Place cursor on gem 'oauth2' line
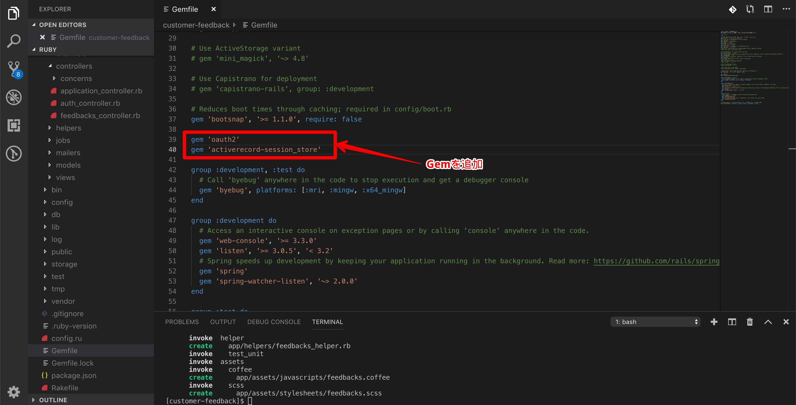The width and height of the screenshot is (796, 405). point(215,139)
